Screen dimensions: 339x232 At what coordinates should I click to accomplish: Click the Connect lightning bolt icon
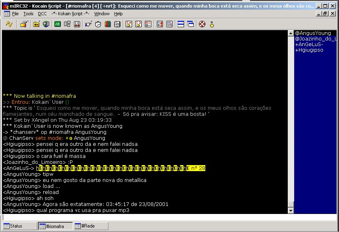[9, 24]
